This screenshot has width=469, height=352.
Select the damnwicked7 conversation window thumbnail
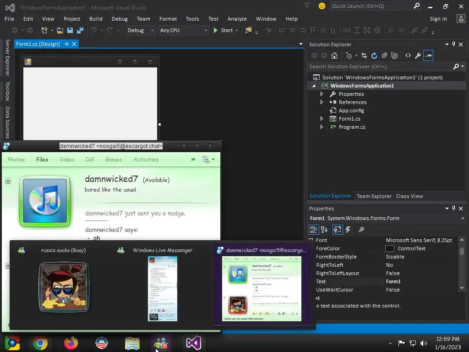click(262, 283)
